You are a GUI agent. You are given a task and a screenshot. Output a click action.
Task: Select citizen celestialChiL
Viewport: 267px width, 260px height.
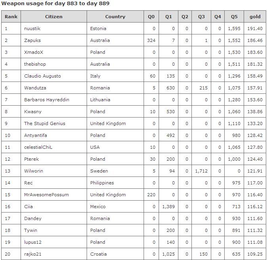click(38, 147)
